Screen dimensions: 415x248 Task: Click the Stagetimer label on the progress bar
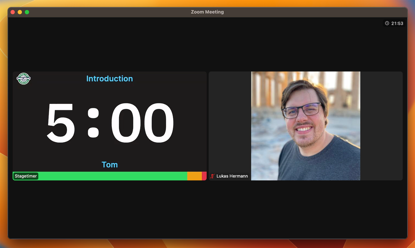26,176
